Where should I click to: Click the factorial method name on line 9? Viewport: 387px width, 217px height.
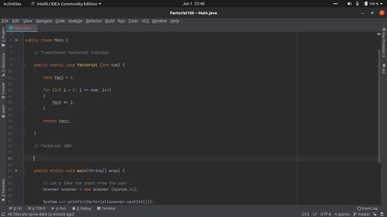(x=87, y=65)
